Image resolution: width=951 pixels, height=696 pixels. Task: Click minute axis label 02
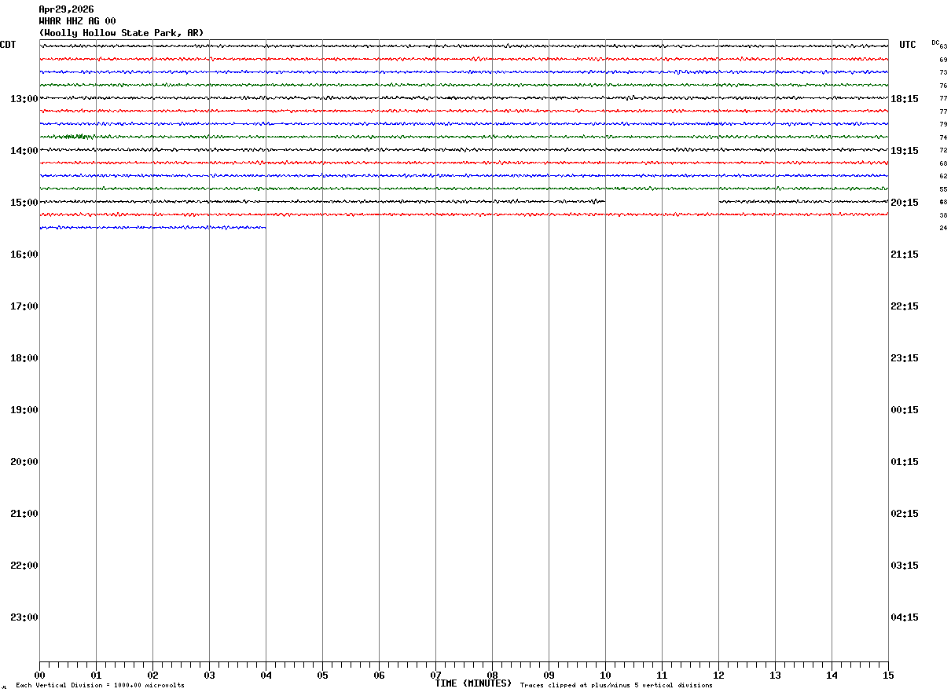(152, 676)
